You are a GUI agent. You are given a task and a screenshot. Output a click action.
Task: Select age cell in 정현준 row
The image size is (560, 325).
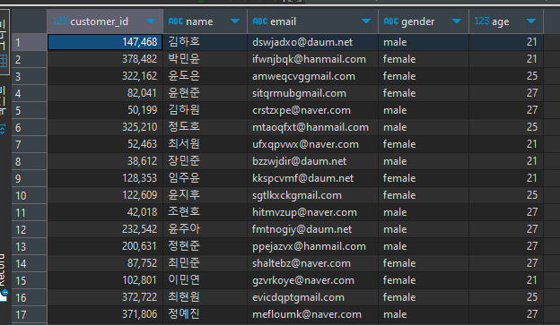[506, 246]
